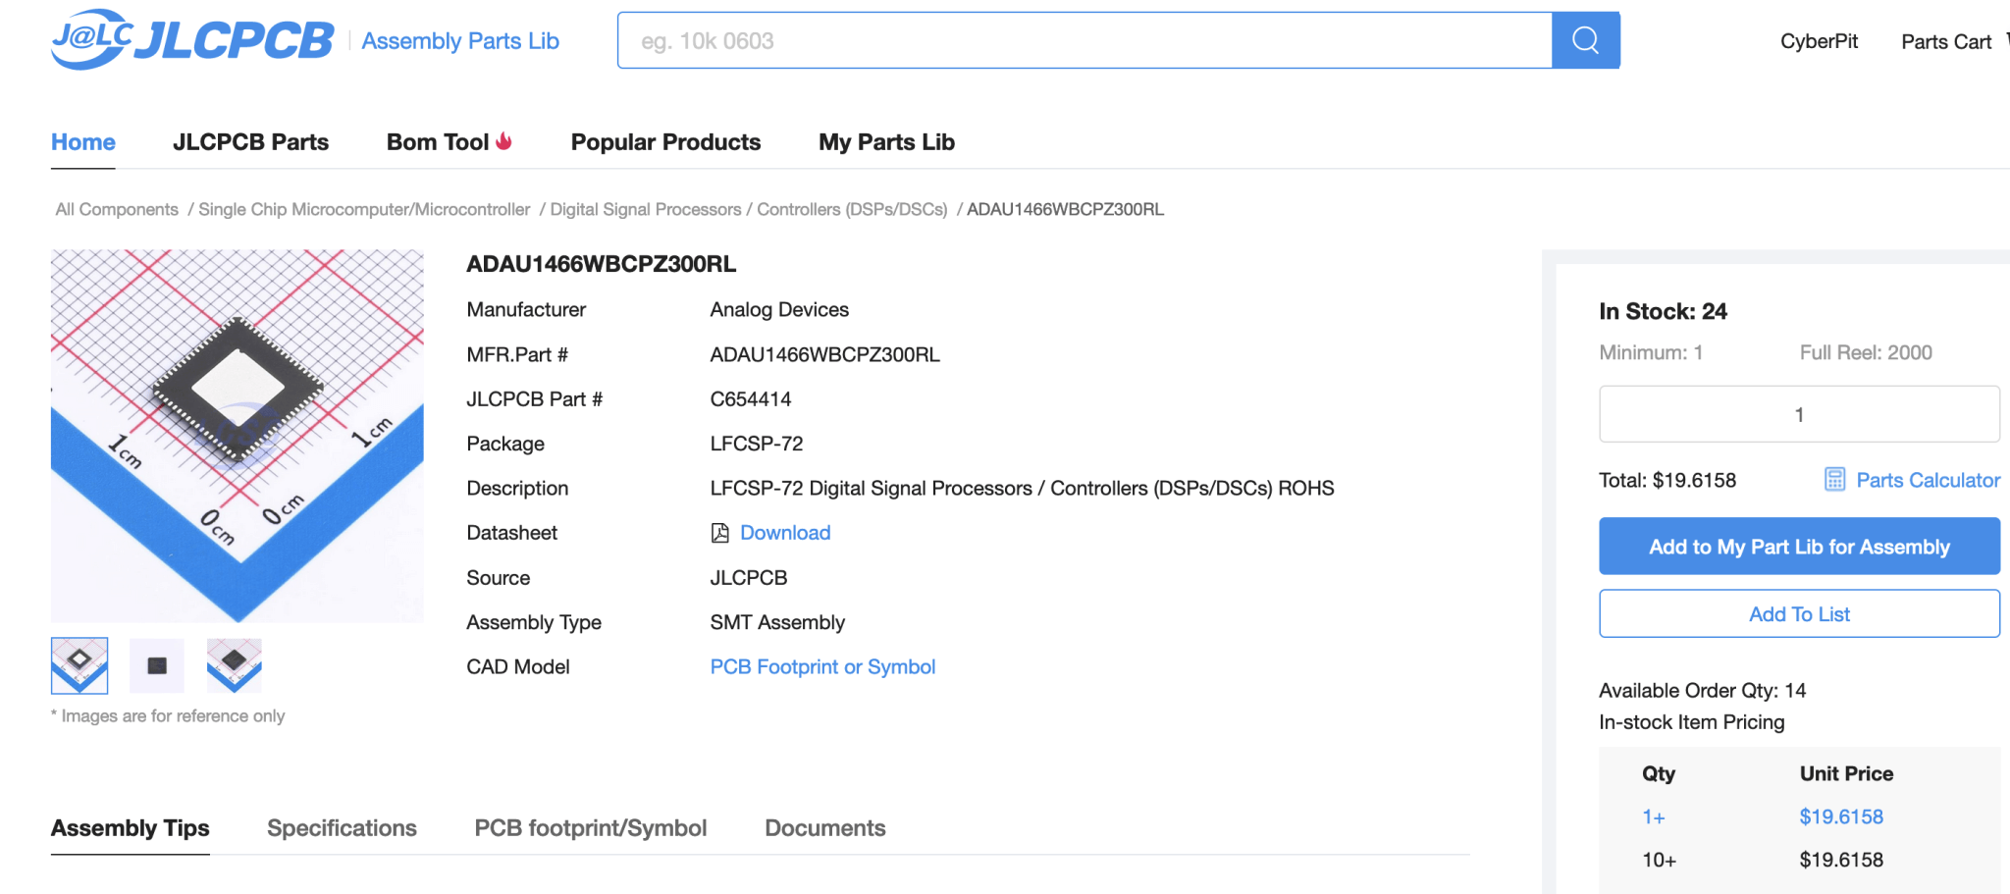Click Add to My Part Lib for Assembly
Image resolution: width=2010 pixels, height=894 pixels.
click(x=1799, y=547)
